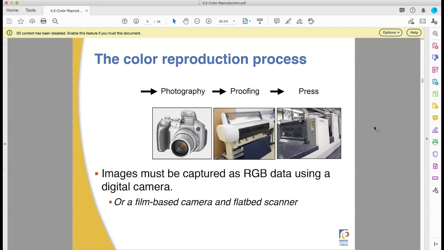View notifications bell icon
This screenshot has height=250, width=444.
pos(423,10)
